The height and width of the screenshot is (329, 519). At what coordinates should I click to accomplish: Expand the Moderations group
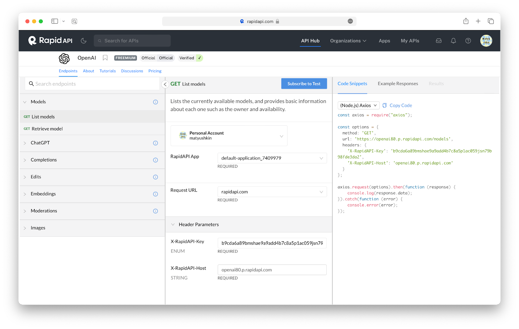tap(25, 211)
